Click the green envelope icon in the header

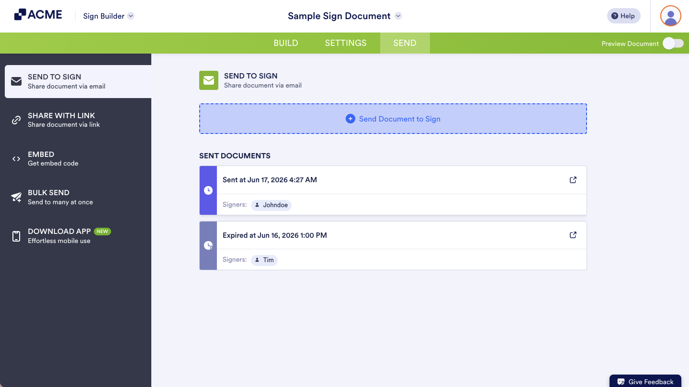(x=209, y=80)
